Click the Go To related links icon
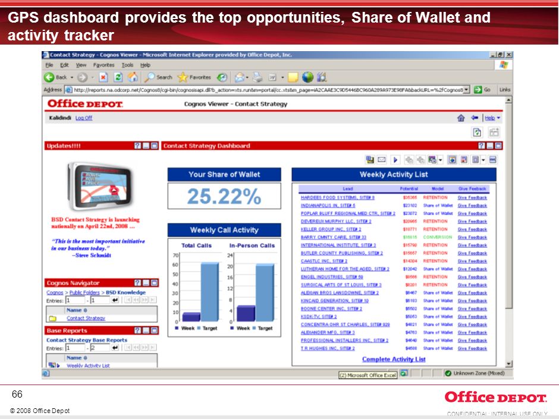Screen dimensions: 559x419 click(x=432, y=160)
